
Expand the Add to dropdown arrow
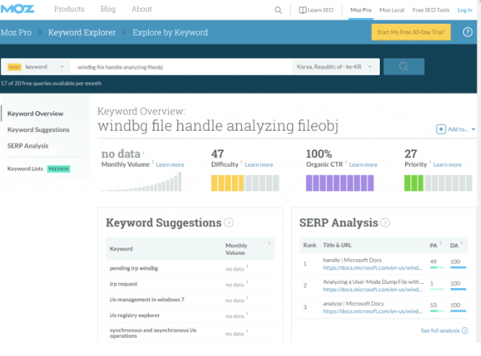[x=473, y=129]
